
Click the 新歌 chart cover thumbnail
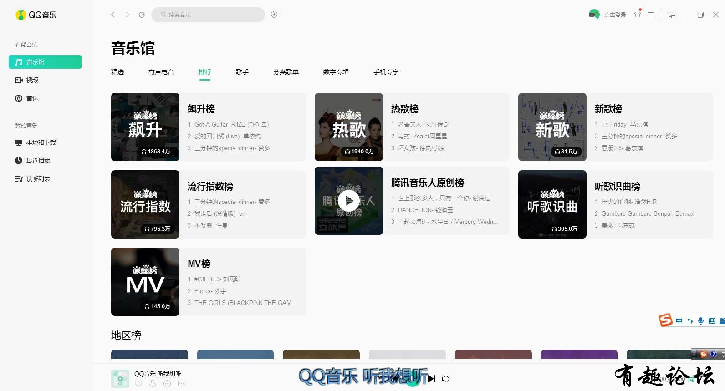click(552, 127)
